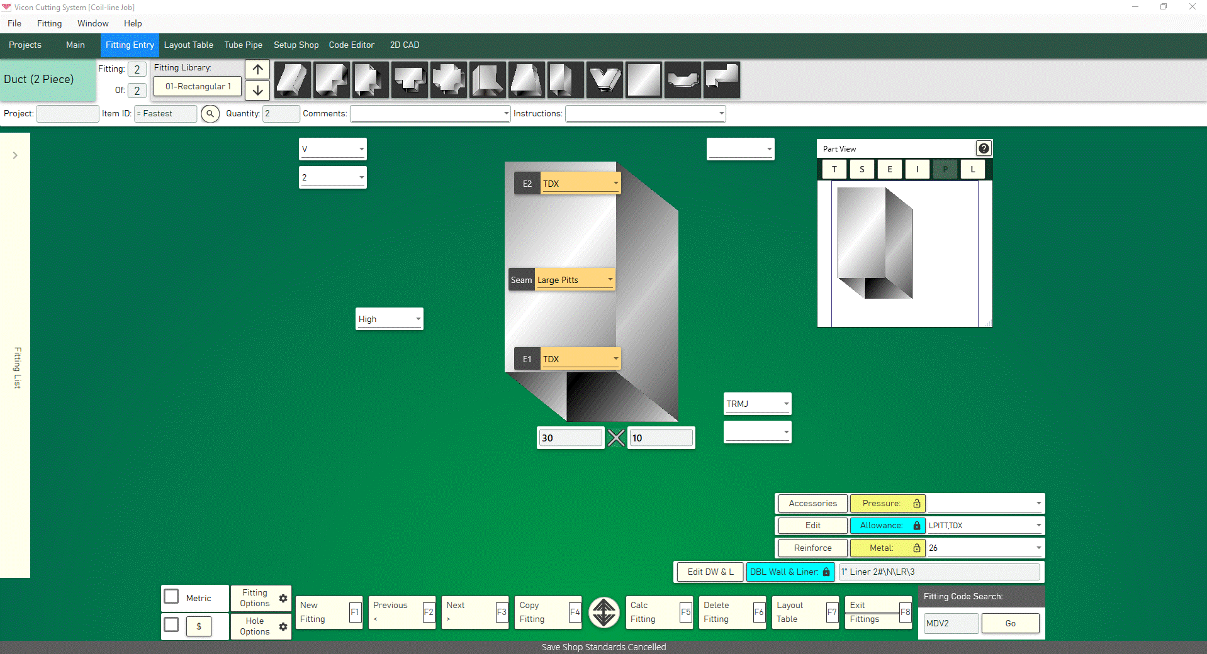Click the Edit DW & L button
The width and height of the screenshot is (1207, 654).
710,572
